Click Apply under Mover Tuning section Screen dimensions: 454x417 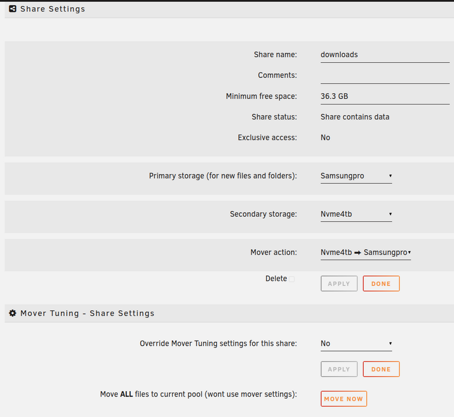[x=339, y=369]
